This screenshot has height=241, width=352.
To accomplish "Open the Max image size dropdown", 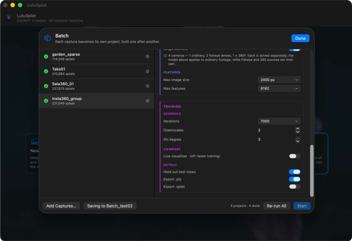I will pyautogui.click(x=279, y=80).
